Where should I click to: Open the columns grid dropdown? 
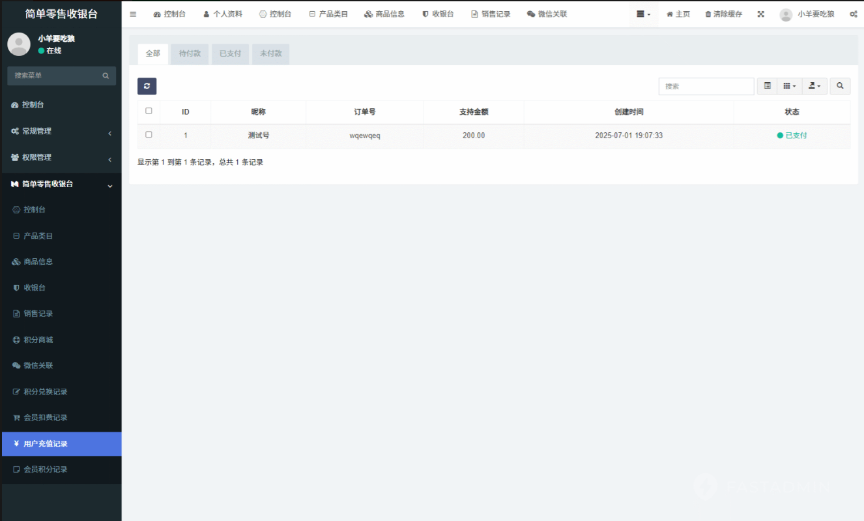pyautogui.click(x=789, y=86)
